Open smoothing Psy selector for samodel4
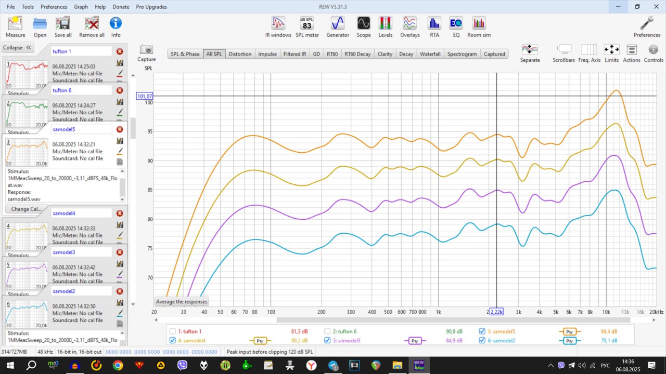 [261, 341]
